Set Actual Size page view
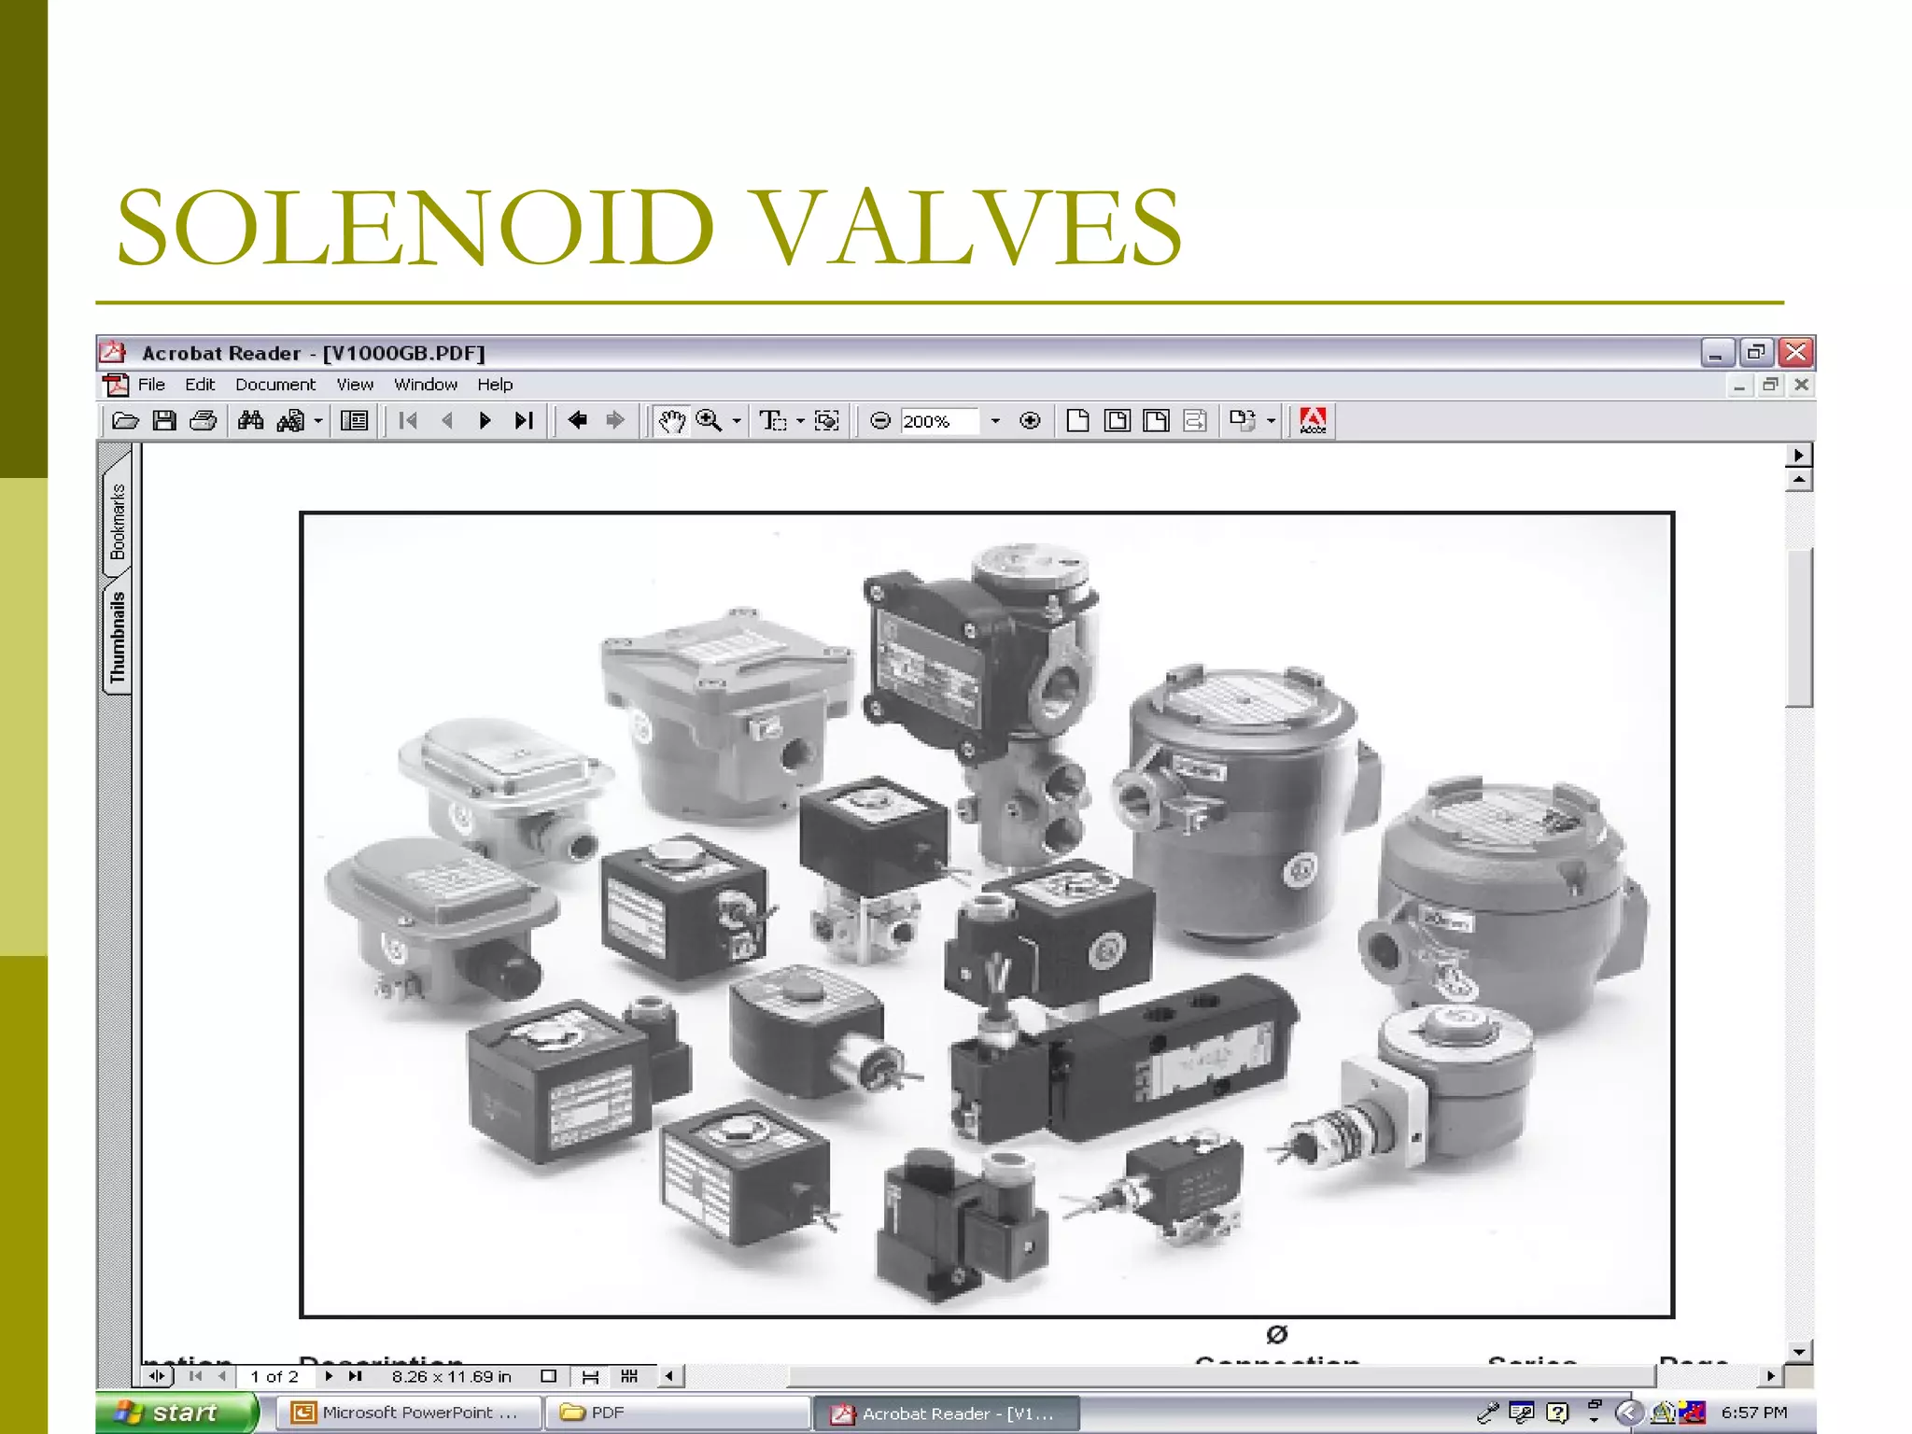Image resolution: width=1912 pixels, height=1434 pixels. tap(1078, 421)
